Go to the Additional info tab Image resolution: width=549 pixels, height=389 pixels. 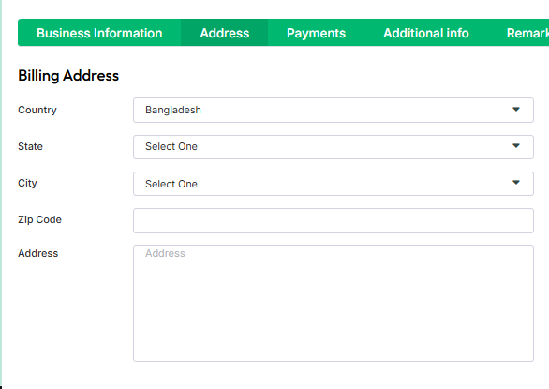pyautogui.click(x=425, y=33)
